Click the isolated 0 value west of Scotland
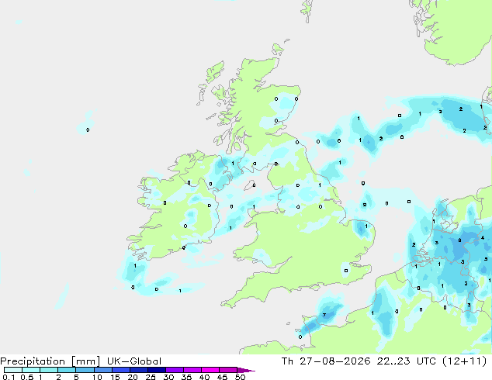The width and height of the screenshot is (492, 380). coord(88,130)
